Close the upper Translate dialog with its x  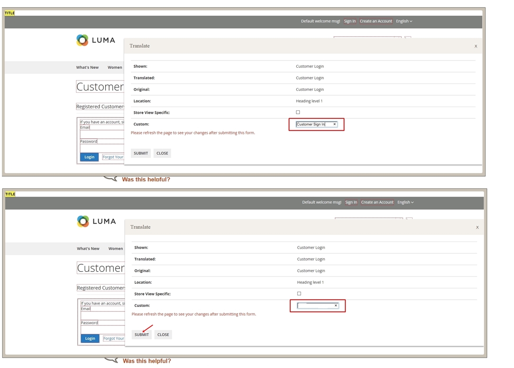[476, 46]
